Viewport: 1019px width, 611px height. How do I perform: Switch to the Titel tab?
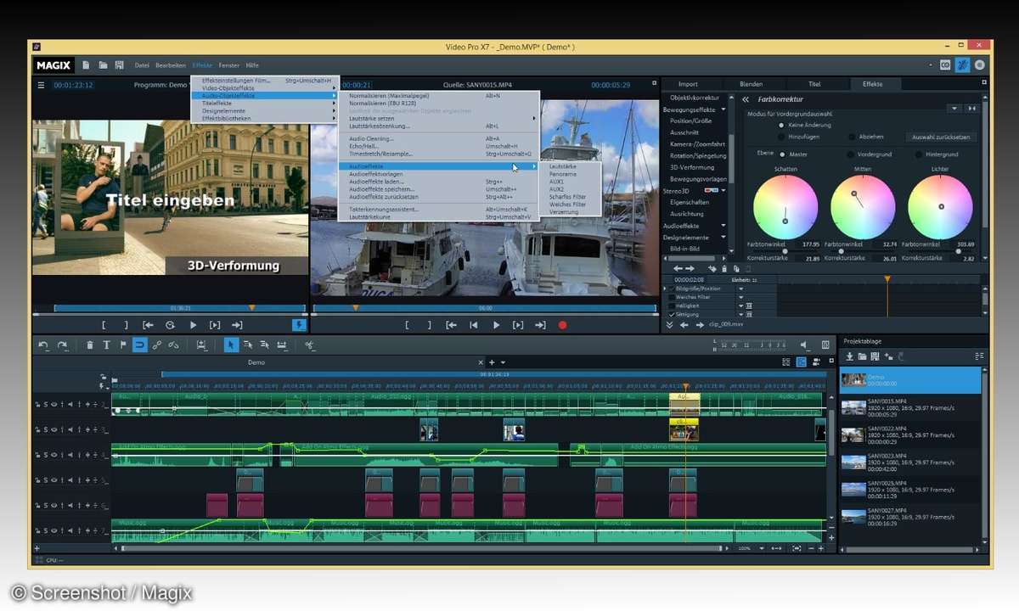coord(814,84)
